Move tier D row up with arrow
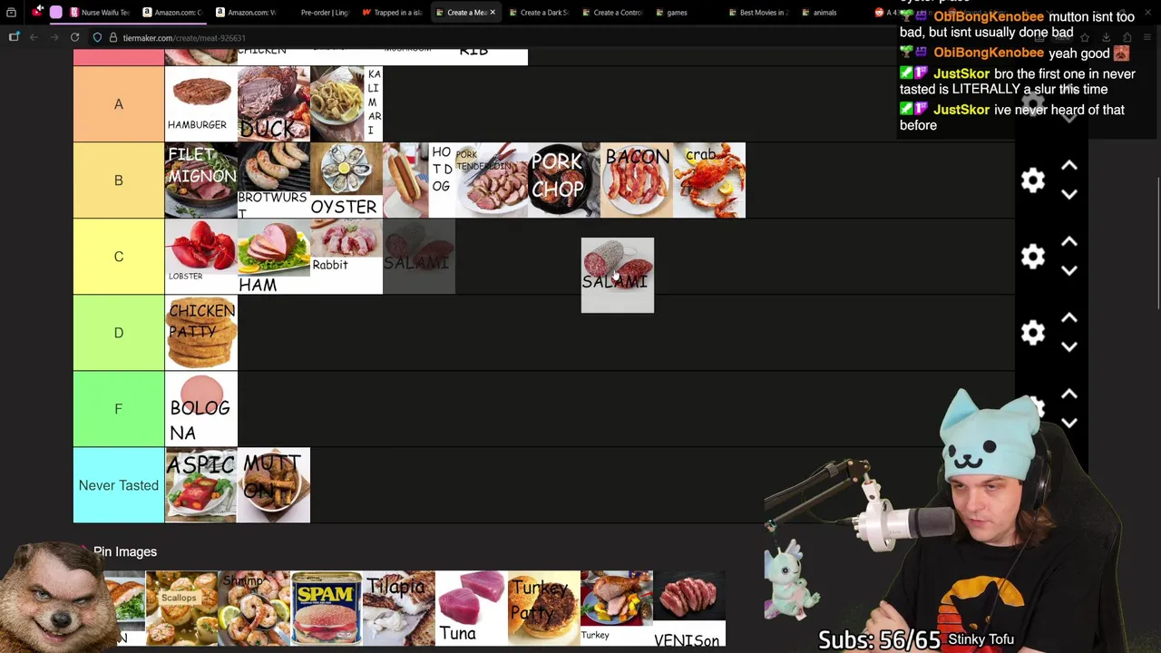The image size is (1161, 653). pyautogui.click(x=1069, y=318)
